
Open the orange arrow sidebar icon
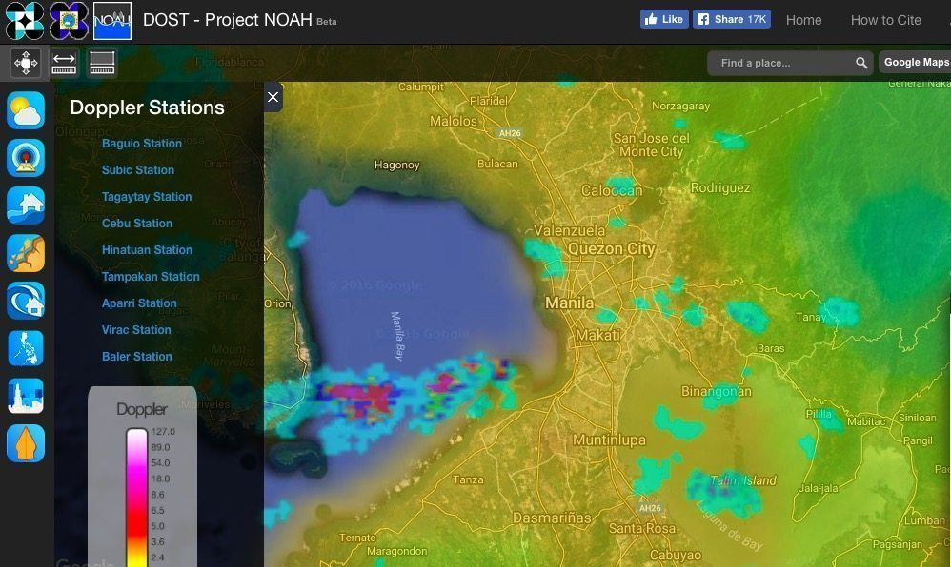pos(26,443)
